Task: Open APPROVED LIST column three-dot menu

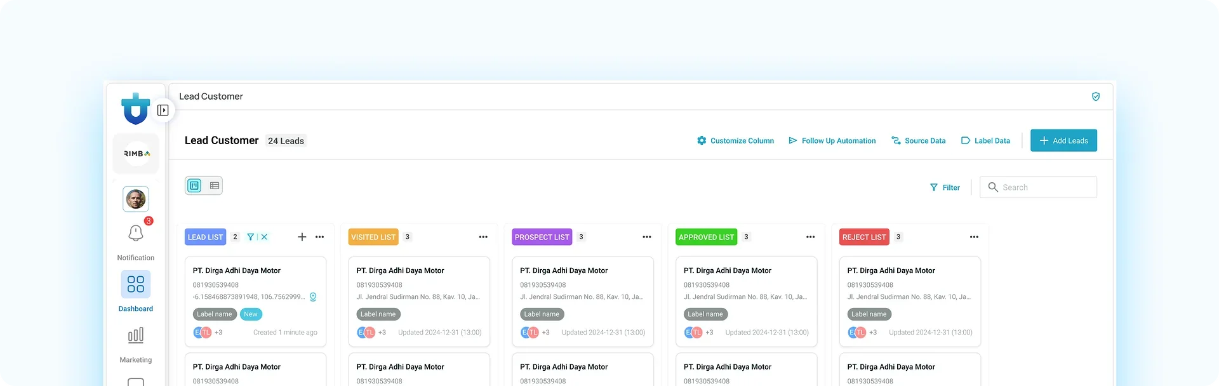Action: (811, 237)
